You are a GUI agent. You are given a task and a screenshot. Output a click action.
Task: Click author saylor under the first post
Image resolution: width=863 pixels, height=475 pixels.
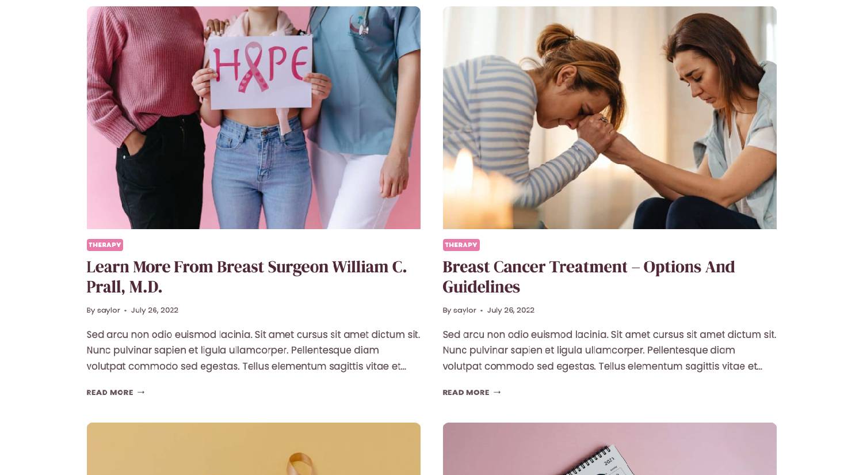tap(108, 310)
